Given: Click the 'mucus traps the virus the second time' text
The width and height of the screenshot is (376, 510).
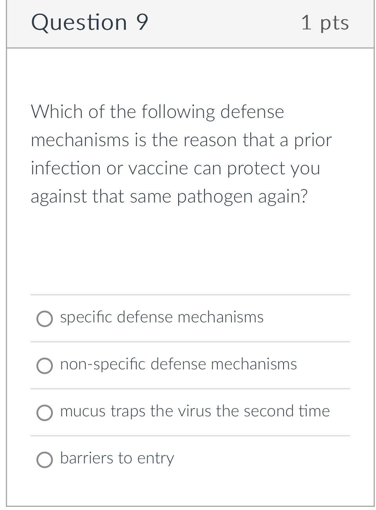Looking at the screenshot, I should 195,412.
